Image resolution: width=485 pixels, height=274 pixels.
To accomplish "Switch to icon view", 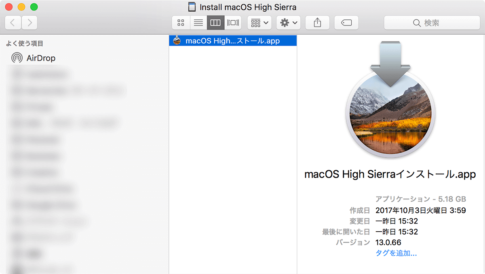I will coord(181,23).
